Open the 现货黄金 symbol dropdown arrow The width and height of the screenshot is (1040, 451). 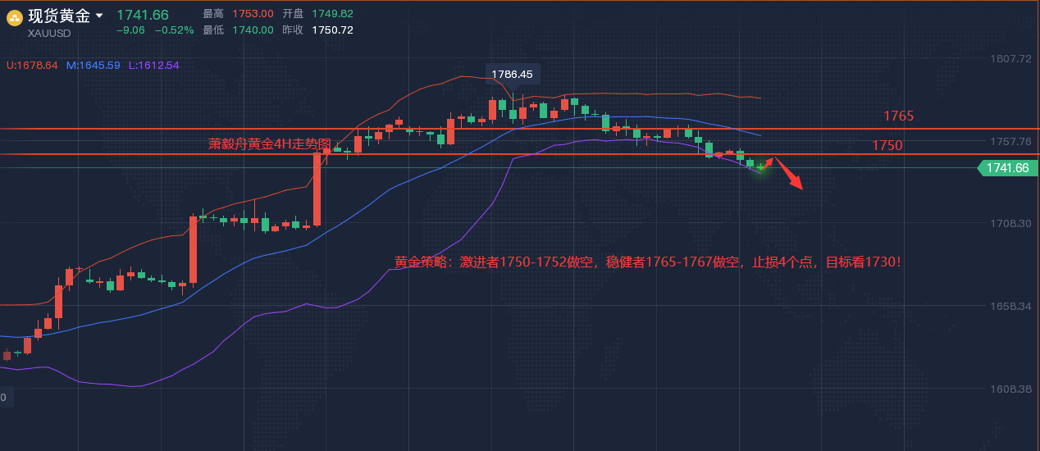(100, 16)
